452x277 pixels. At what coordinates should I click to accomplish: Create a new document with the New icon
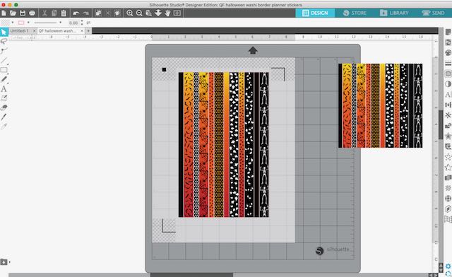[x=4, y=13]
